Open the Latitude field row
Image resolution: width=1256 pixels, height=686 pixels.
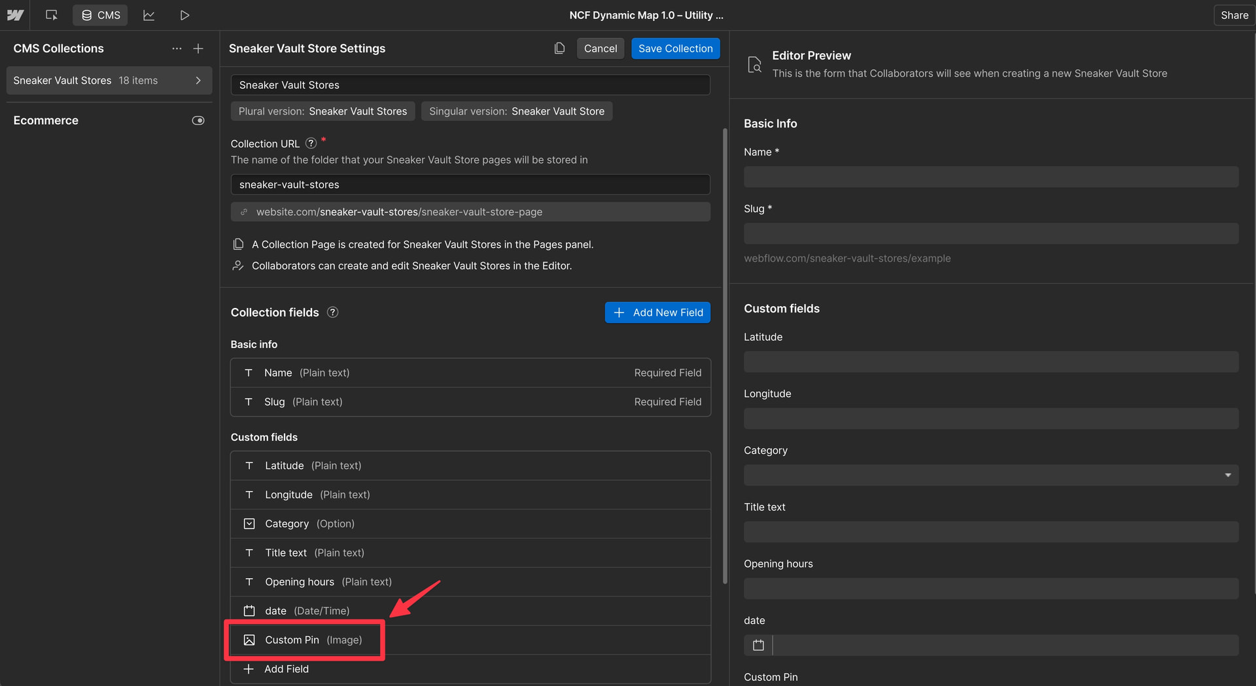click(470, 466)
